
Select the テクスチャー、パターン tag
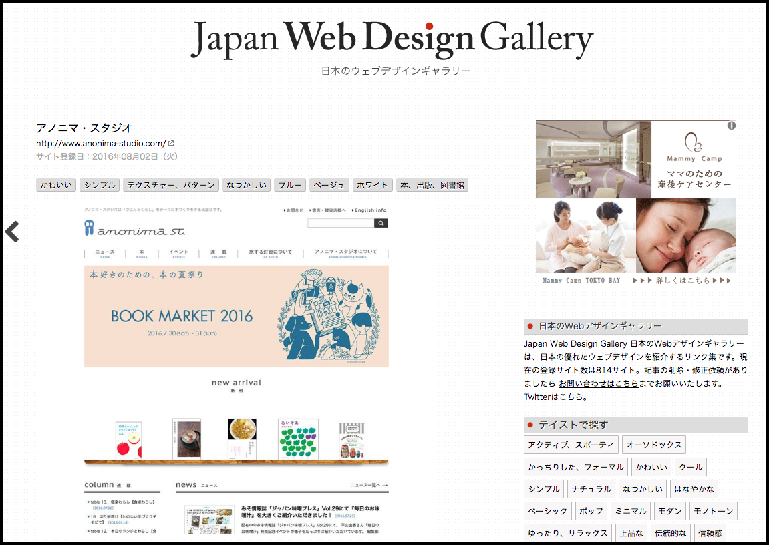[x=170, y=185]
